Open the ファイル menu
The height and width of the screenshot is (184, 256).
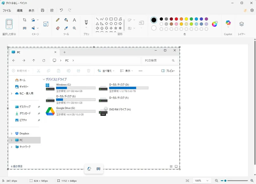pos(7,11)
